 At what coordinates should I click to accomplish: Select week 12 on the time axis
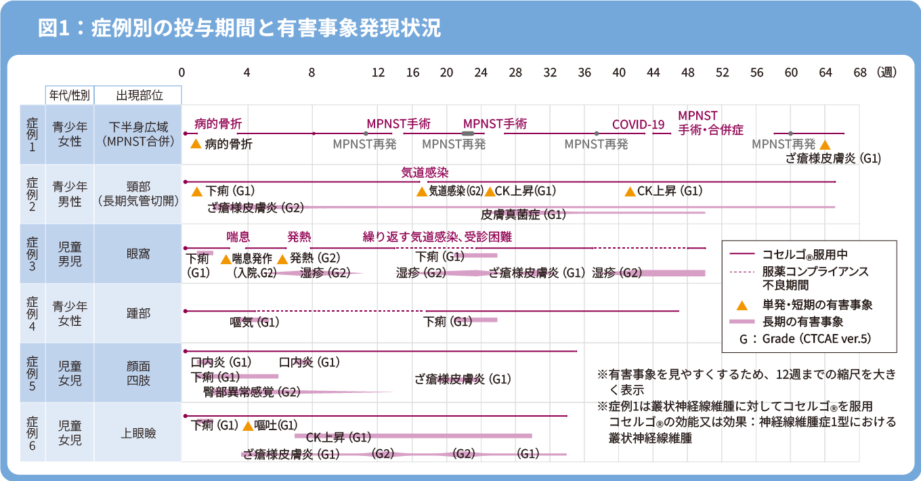378,72
